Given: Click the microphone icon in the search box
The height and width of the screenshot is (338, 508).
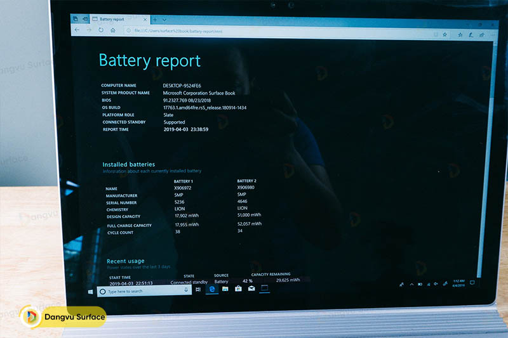Looking at the screenshot, I should [x=186, y=290].
